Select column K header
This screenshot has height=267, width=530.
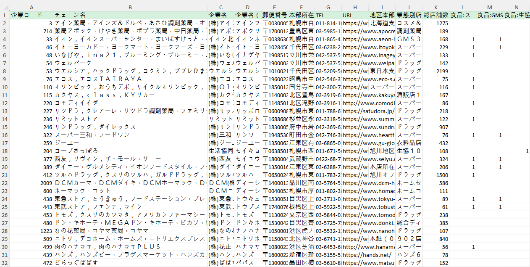click(x=436, y=7)
